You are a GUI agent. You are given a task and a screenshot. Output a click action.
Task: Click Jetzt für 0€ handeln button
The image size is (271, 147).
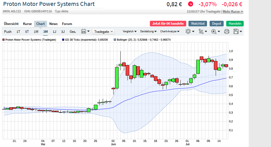click(x=168, y=24)
